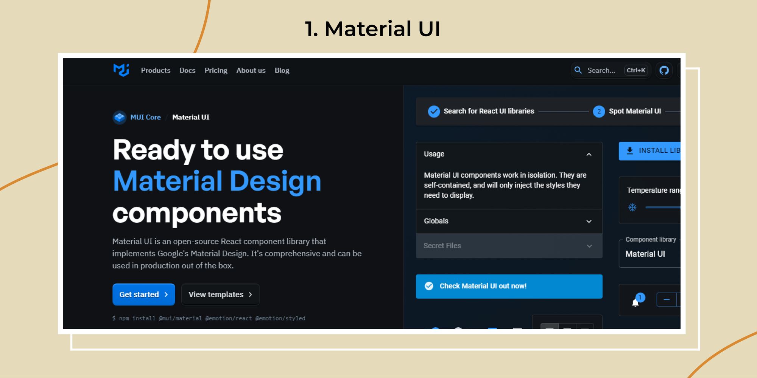Click the Spot Material UI step label

point(635,111)
